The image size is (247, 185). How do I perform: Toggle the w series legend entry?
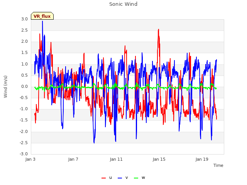139,178
